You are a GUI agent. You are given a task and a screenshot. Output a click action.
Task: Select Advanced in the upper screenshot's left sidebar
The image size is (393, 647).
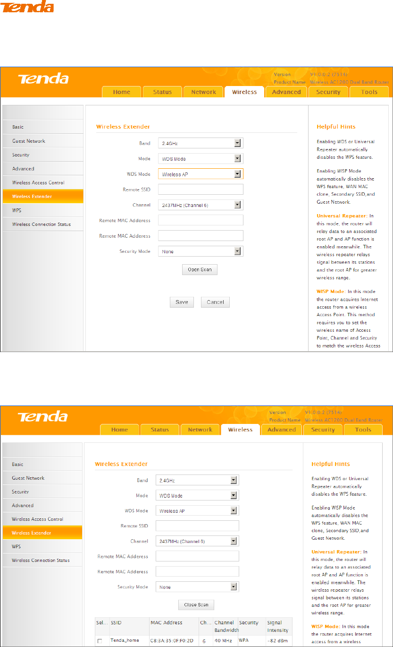(x=43, y=169)
